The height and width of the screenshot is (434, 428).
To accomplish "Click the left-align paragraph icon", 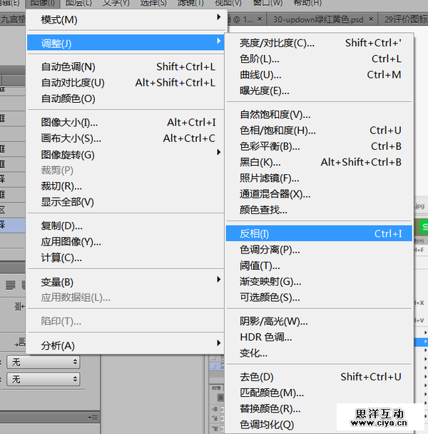I will [11, 285].
